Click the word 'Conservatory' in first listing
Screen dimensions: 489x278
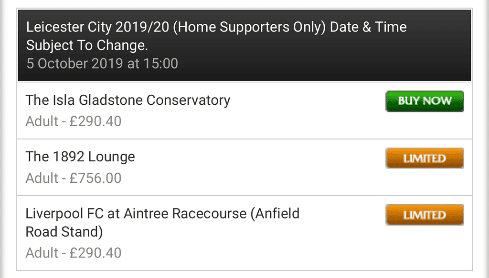coord(188,100)
